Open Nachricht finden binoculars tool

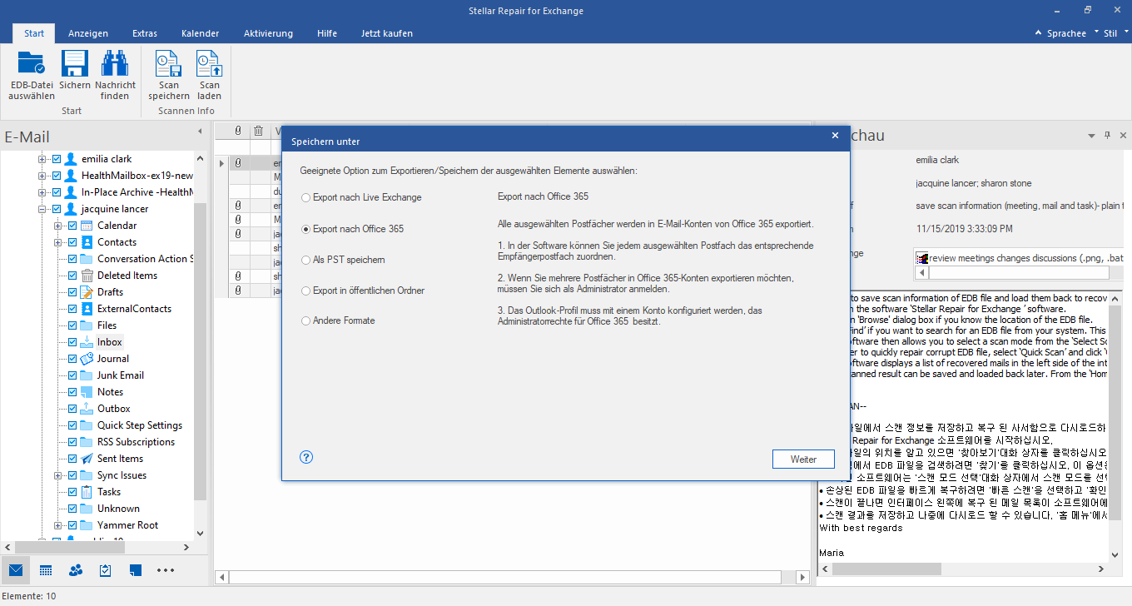point(115,65)
